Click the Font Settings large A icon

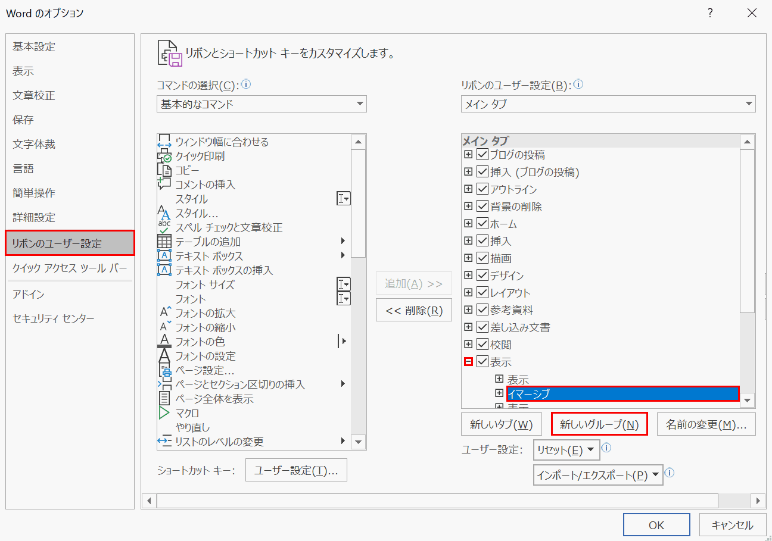coord(164,356)
